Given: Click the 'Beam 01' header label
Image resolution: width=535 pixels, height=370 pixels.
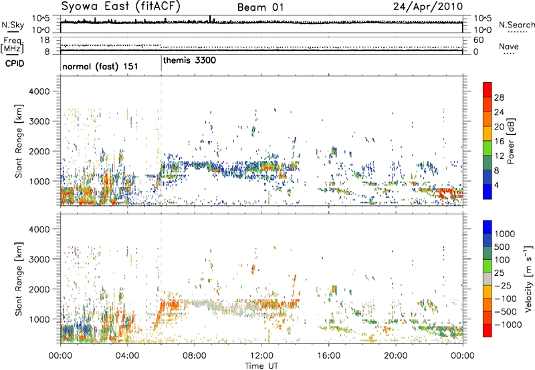Looking at the screenshot, I should pyautogui.click(x=260, y=7).
